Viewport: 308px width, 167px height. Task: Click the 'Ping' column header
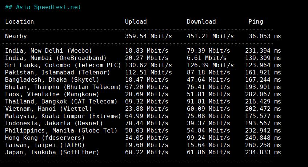[x=256, y=21]
